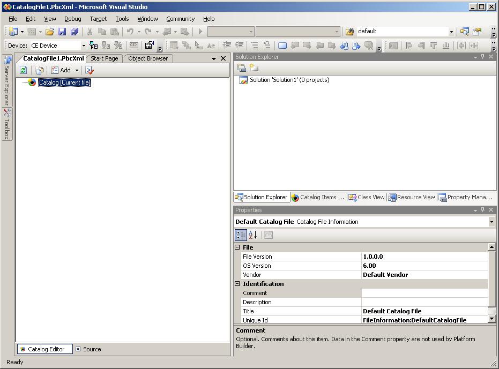Open the Tools menu
The width and height of the screenshot is (499, 369).
tap(122, 19)
